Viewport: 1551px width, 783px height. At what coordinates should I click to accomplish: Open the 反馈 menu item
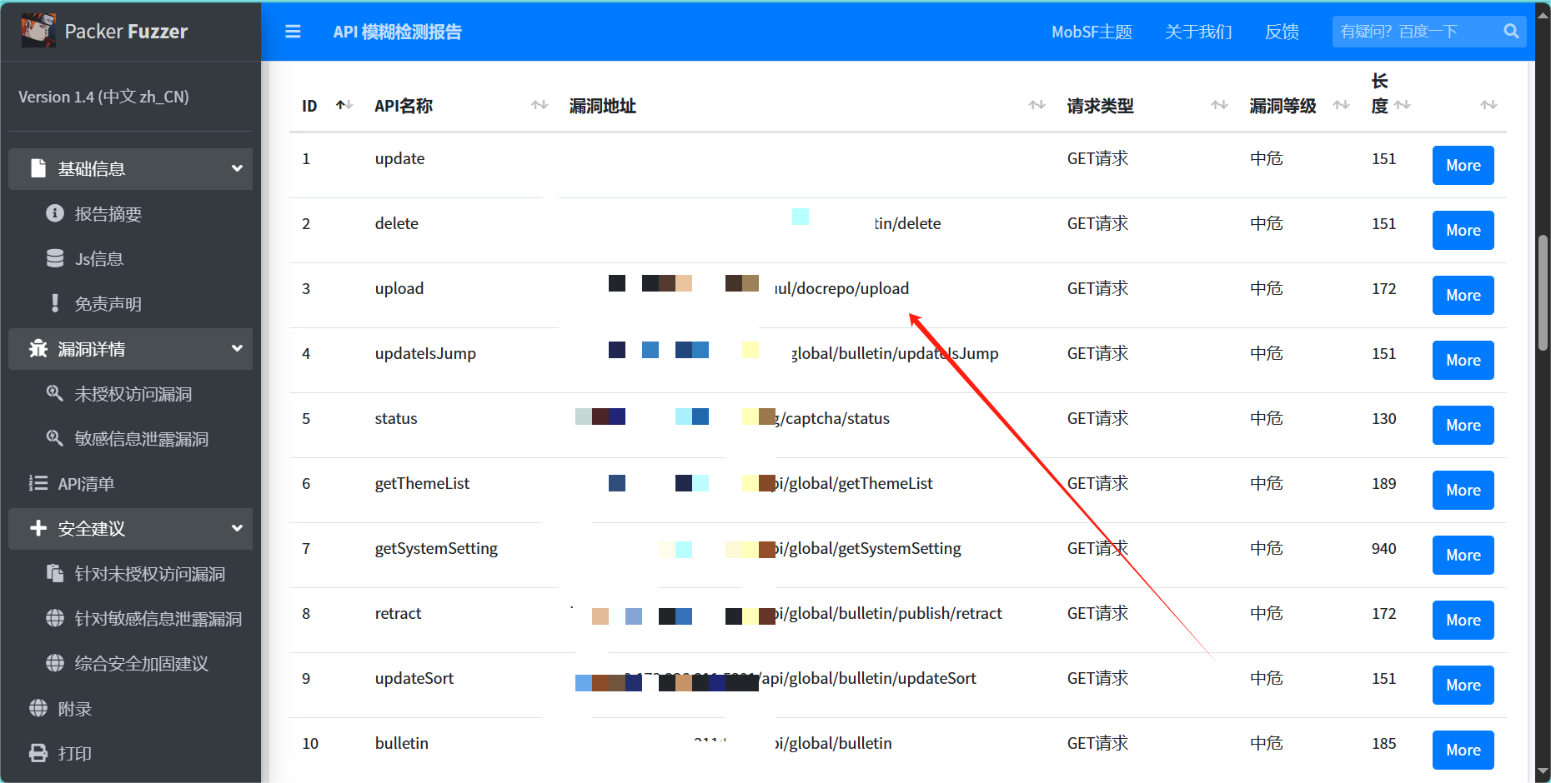point(1282,32)
